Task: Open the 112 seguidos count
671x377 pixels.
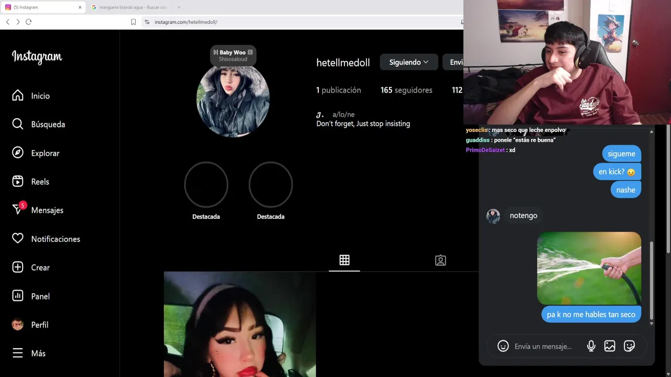Action: pyautogui.click(x=457, y=90)
